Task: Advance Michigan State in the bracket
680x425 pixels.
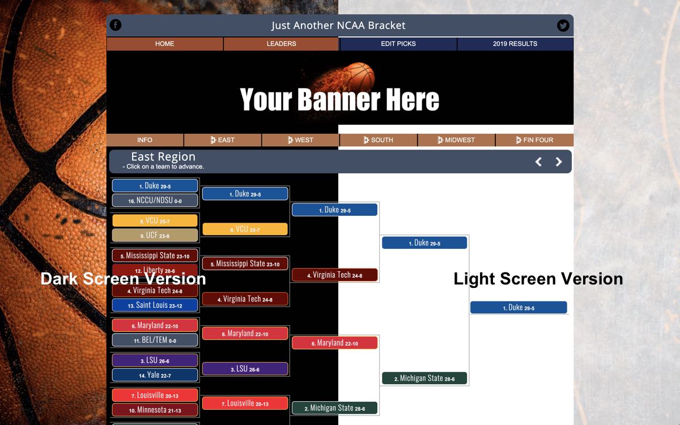Action: 424,378
